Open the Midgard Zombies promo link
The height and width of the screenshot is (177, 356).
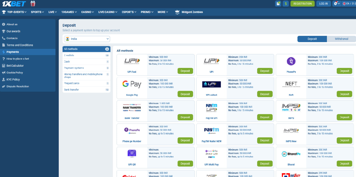[193, 12]
